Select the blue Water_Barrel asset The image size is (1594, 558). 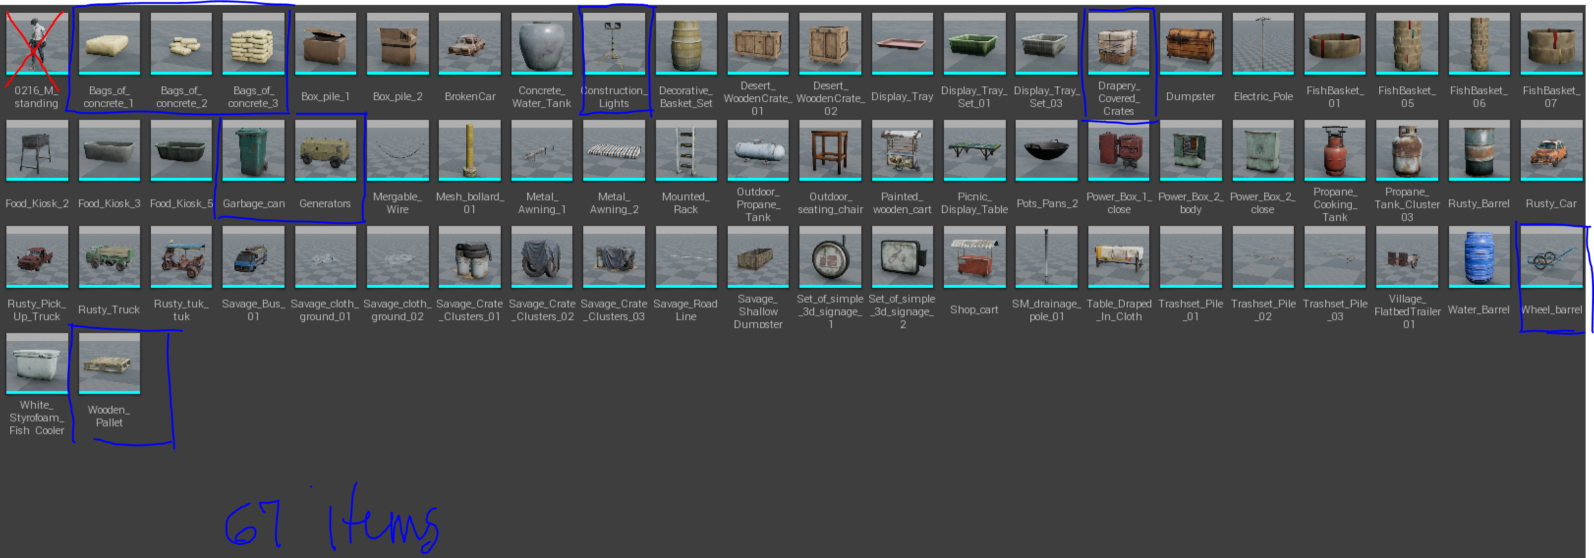tap(1479, 257)
